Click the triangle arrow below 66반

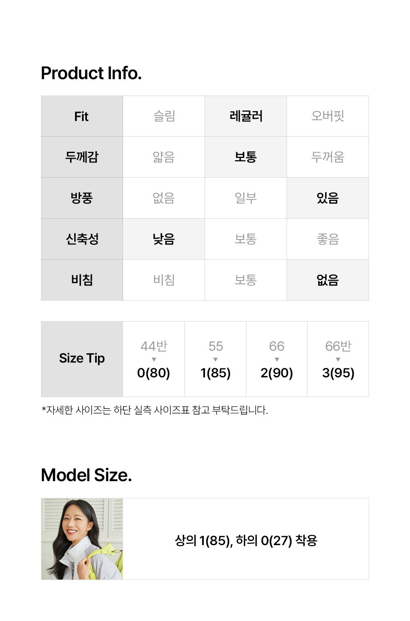pos(338,360)
